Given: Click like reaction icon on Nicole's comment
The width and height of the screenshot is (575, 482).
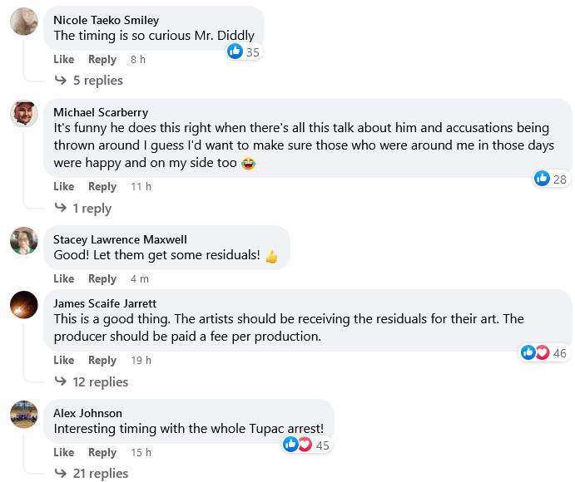Looking at the screenshot, I should [x=235, y=52].
